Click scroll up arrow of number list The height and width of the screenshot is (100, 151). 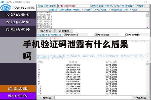pos(148,13)
